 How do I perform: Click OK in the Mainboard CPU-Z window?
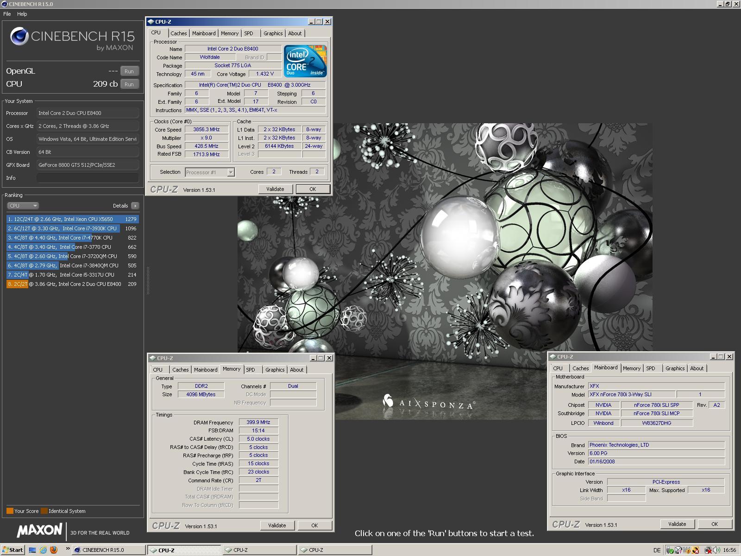[x=715, y=524]
